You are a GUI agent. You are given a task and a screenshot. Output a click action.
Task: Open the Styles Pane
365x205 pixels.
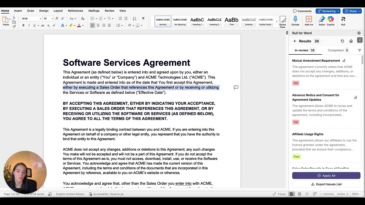(x=283, y=22)
